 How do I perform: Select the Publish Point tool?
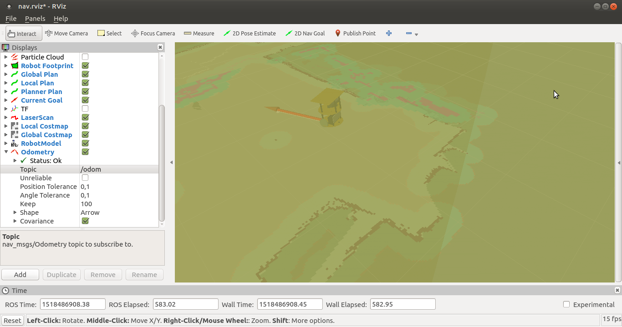355,33
